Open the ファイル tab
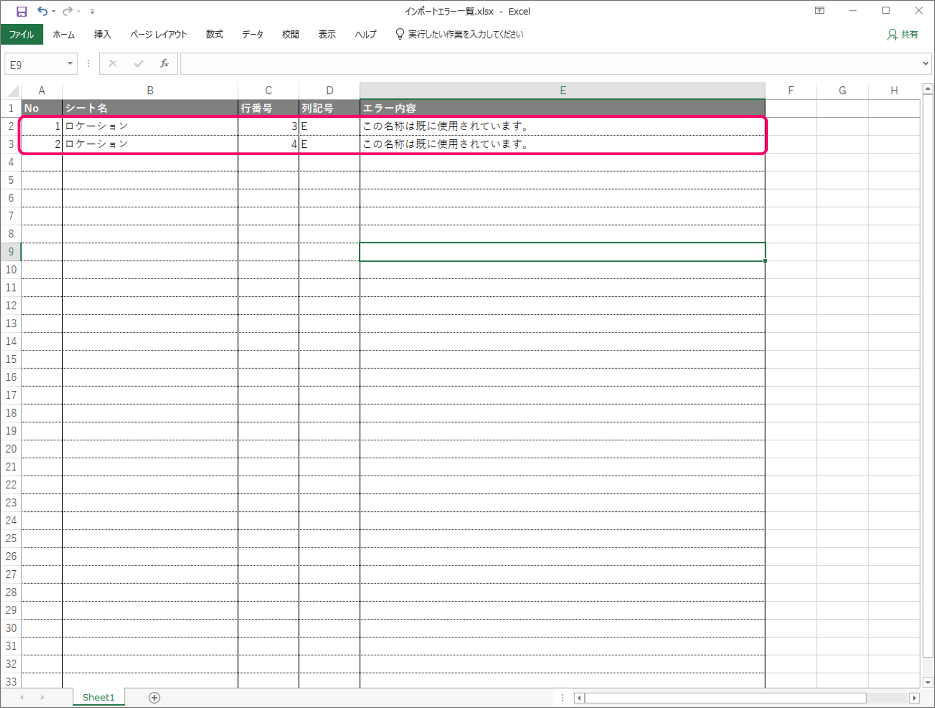The width and height of the screenshot is (935, 708). click(x=22, y=34)
